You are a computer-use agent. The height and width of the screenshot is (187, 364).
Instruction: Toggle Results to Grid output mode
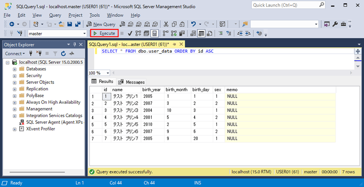coord(201,33)
